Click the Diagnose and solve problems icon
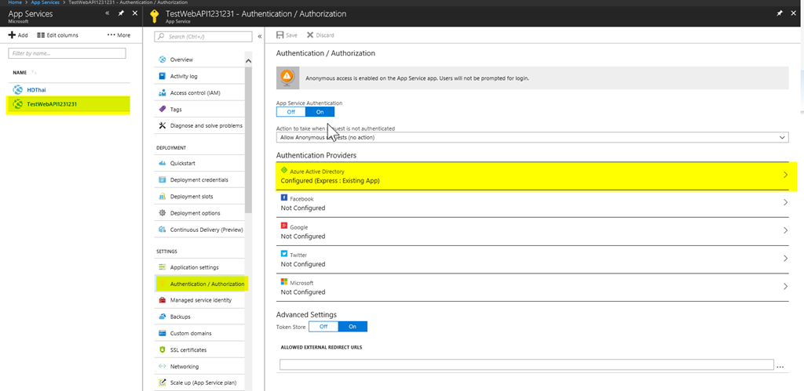The width and height of the screenshot is (804, 391). (x=163, y=125)
